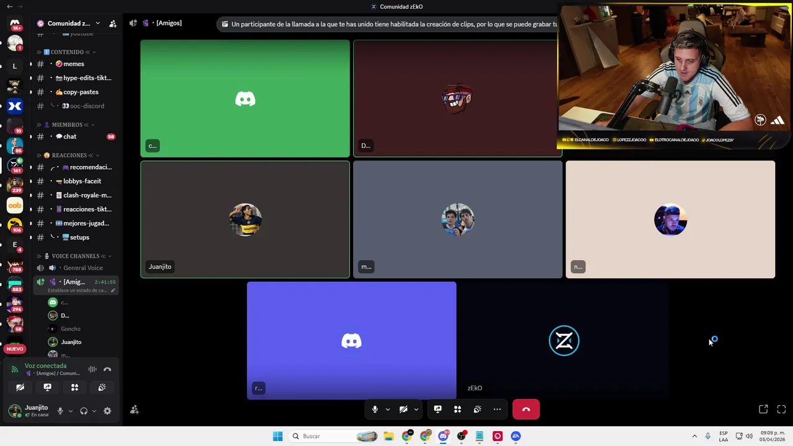Open camera options arrow in call bar
This screenshot has width=793, height=446.
[x=416, y=409]
